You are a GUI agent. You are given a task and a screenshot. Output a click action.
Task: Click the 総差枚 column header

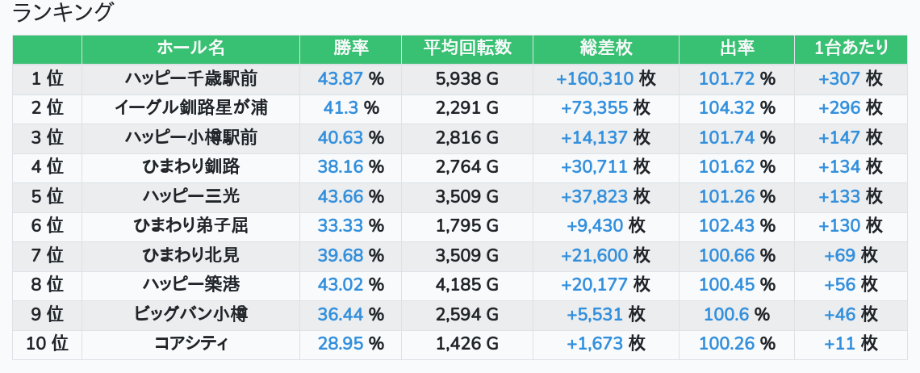click(605, 48)
